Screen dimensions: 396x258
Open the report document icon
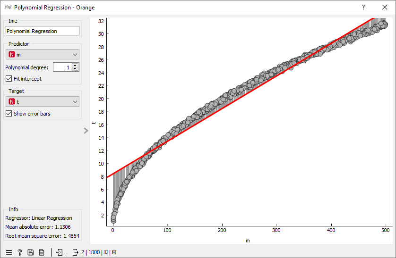(42, 252)
